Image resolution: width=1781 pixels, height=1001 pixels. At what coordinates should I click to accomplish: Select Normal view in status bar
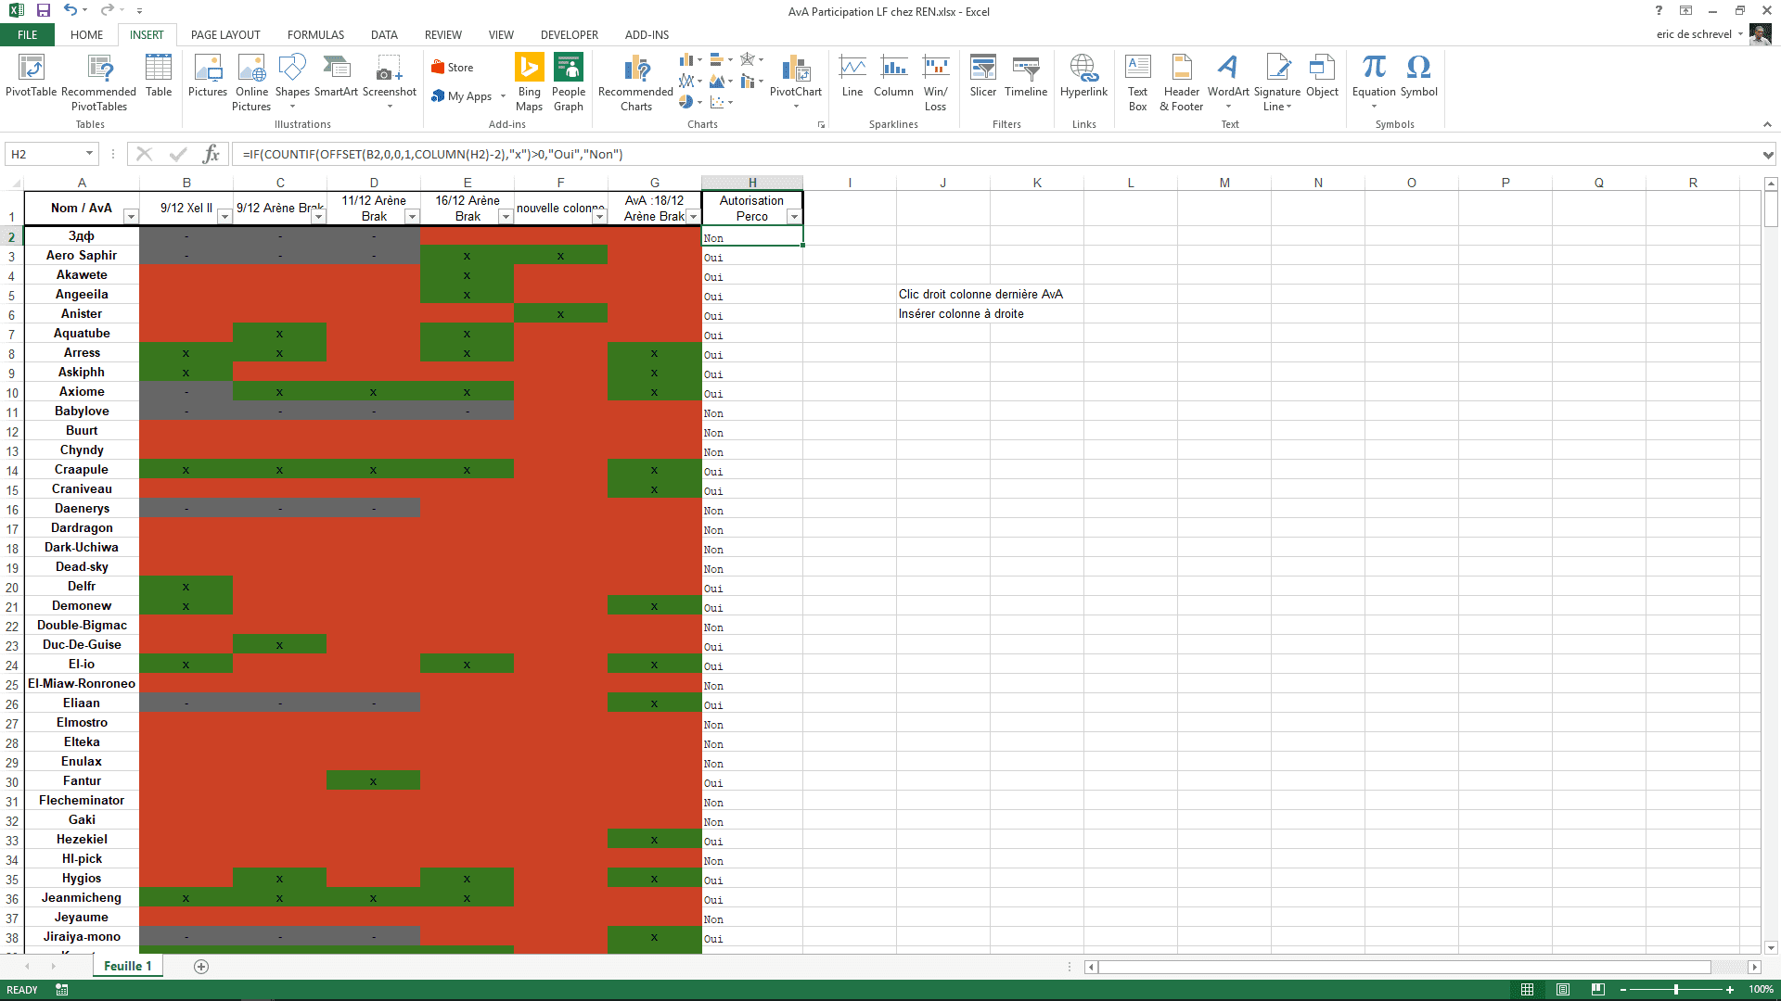click(x=1528, y=990)
